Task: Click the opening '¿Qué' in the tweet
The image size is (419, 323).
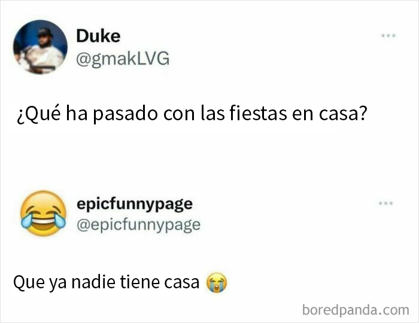Action: coord(38,114)
